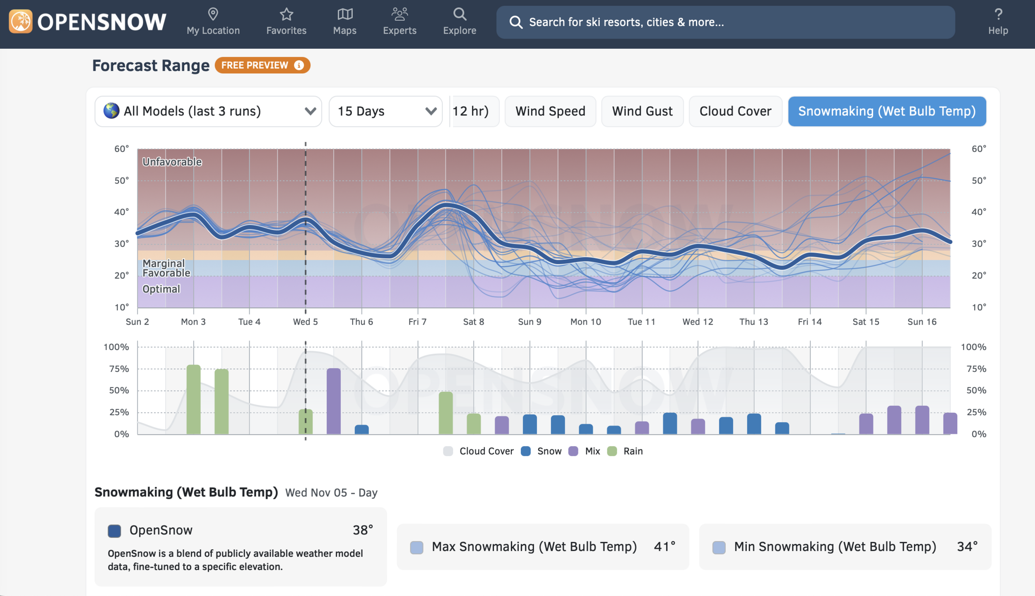Click the Help question mark icon
The height and width of the screenshot is (596, 1035).
coord(998,14)
